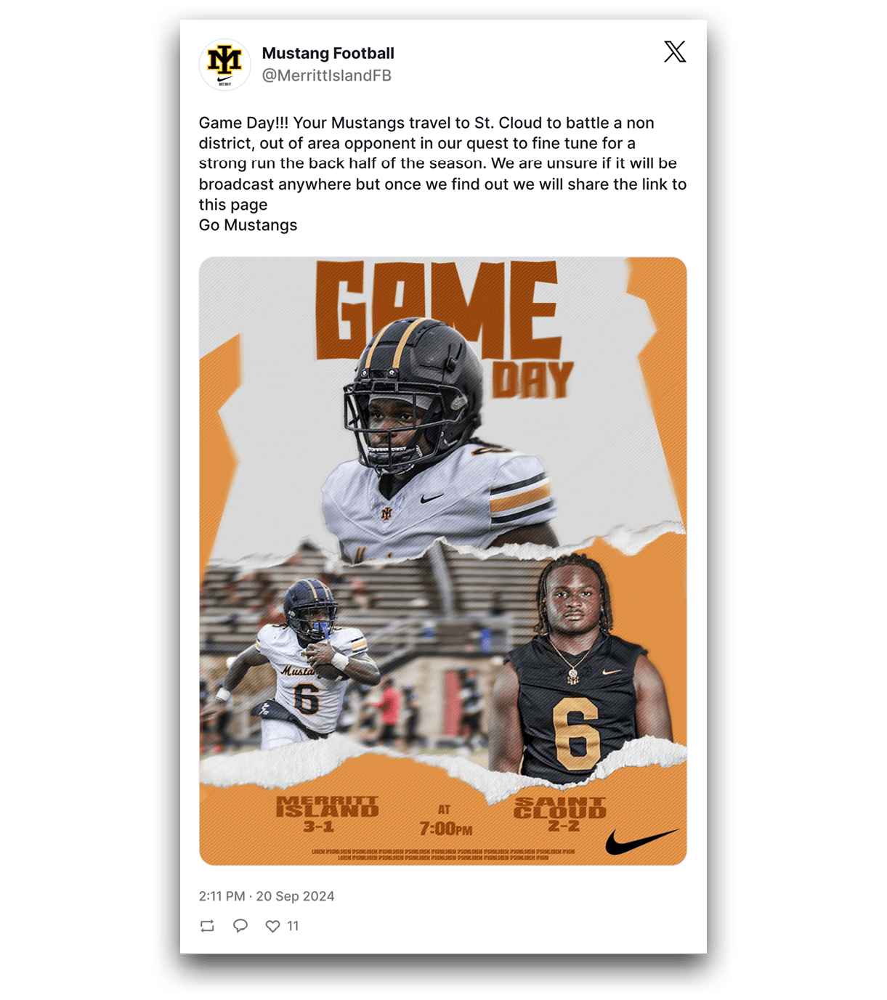The height and width of the screenshot is (1000, 887).
Task: Click the running player in white jersey
Action: (x=298, y=664)
